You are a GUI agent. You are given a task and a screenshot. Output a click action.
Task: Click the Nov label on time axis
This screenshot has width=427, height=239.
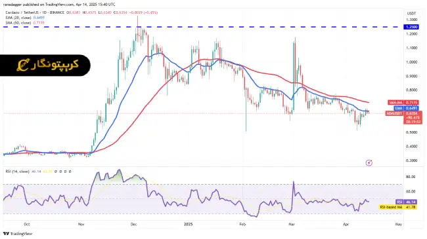[x=81, y=225]
